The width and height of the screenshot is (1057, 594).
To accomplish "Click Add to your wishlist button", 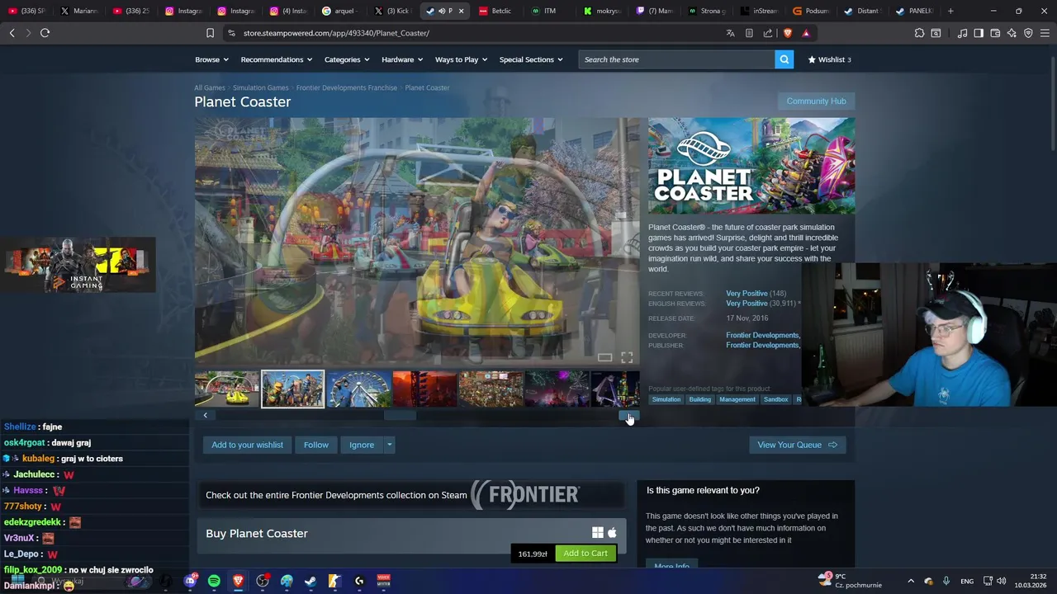I will pos(247,445).
